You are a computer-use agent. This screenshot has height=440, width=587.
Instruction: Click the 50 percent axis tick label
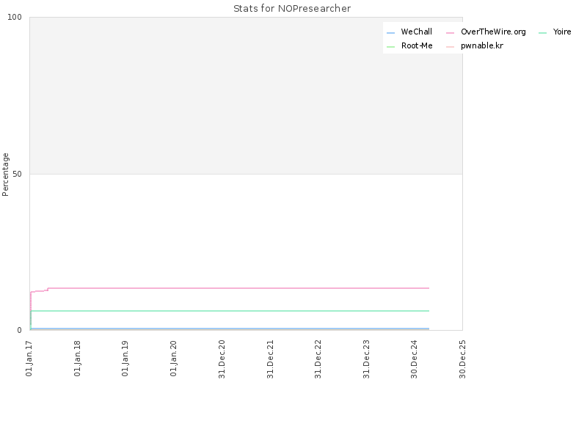point(17,174)
